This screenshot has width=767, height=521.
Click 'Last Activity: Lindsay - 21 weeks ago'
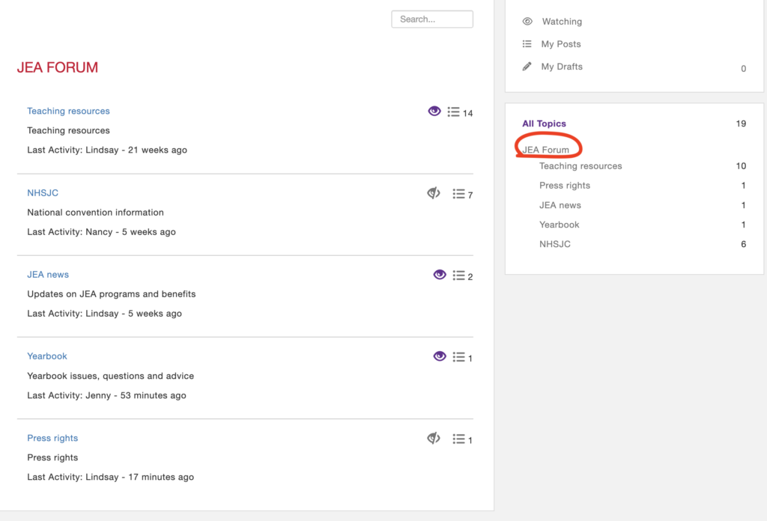pos(107,150)
